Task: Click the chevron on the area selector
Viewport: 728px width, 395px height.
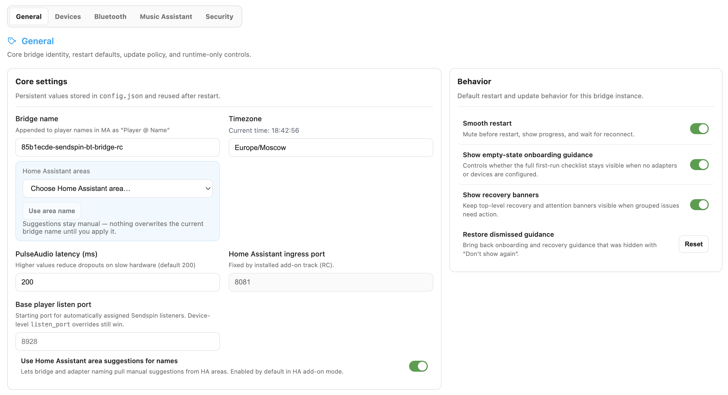Action: tap(208, 188)
